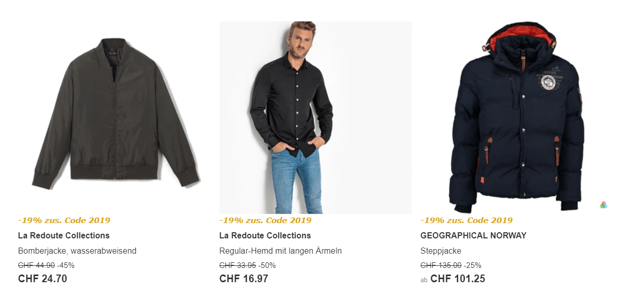Click the crossed-out CHF 44.90 price
The height and width of the screenshot is (299, 624).
(x=36, y=265)
